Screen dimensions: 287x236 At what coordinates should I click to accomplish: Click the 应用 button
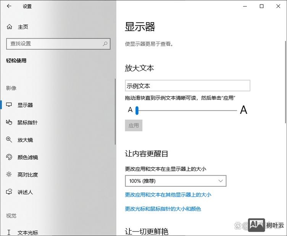click(x=134, y=125)
